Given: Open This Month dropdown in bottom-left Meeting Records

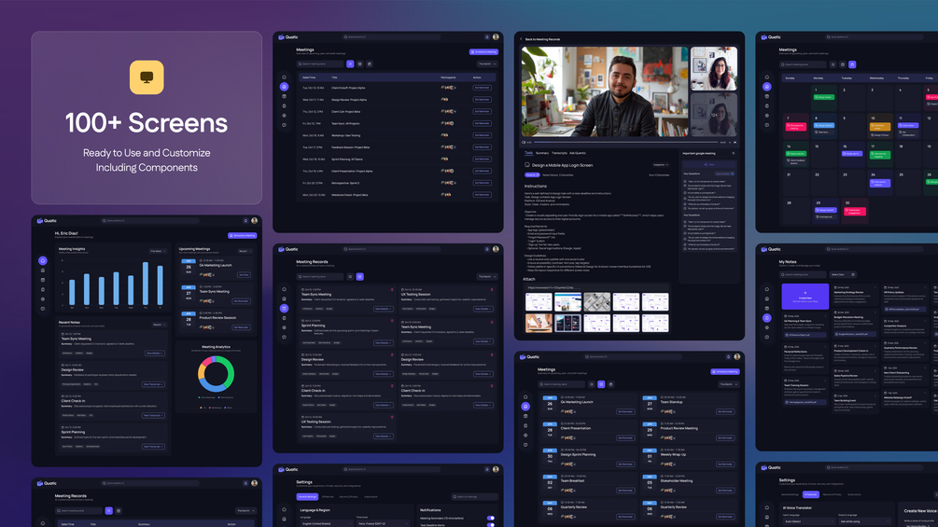Looking at the screenshot, I should pos(245,511).
